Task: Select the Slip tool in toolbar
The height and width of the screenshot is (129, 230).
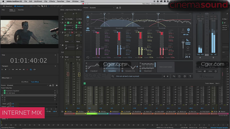Action: [45, 6]
